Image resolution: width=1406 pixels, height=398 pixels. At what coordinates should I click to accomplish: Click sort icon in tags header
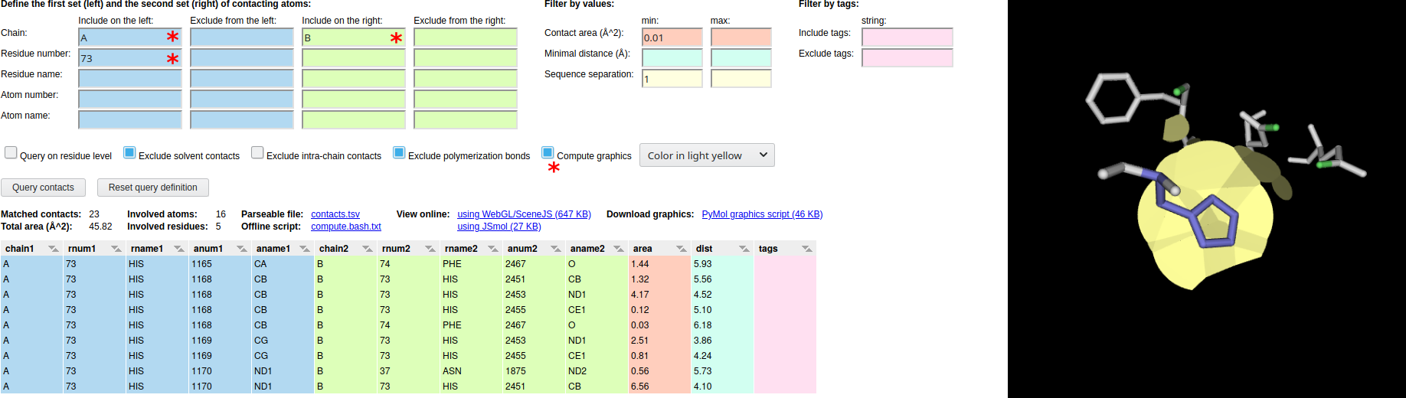806,249
